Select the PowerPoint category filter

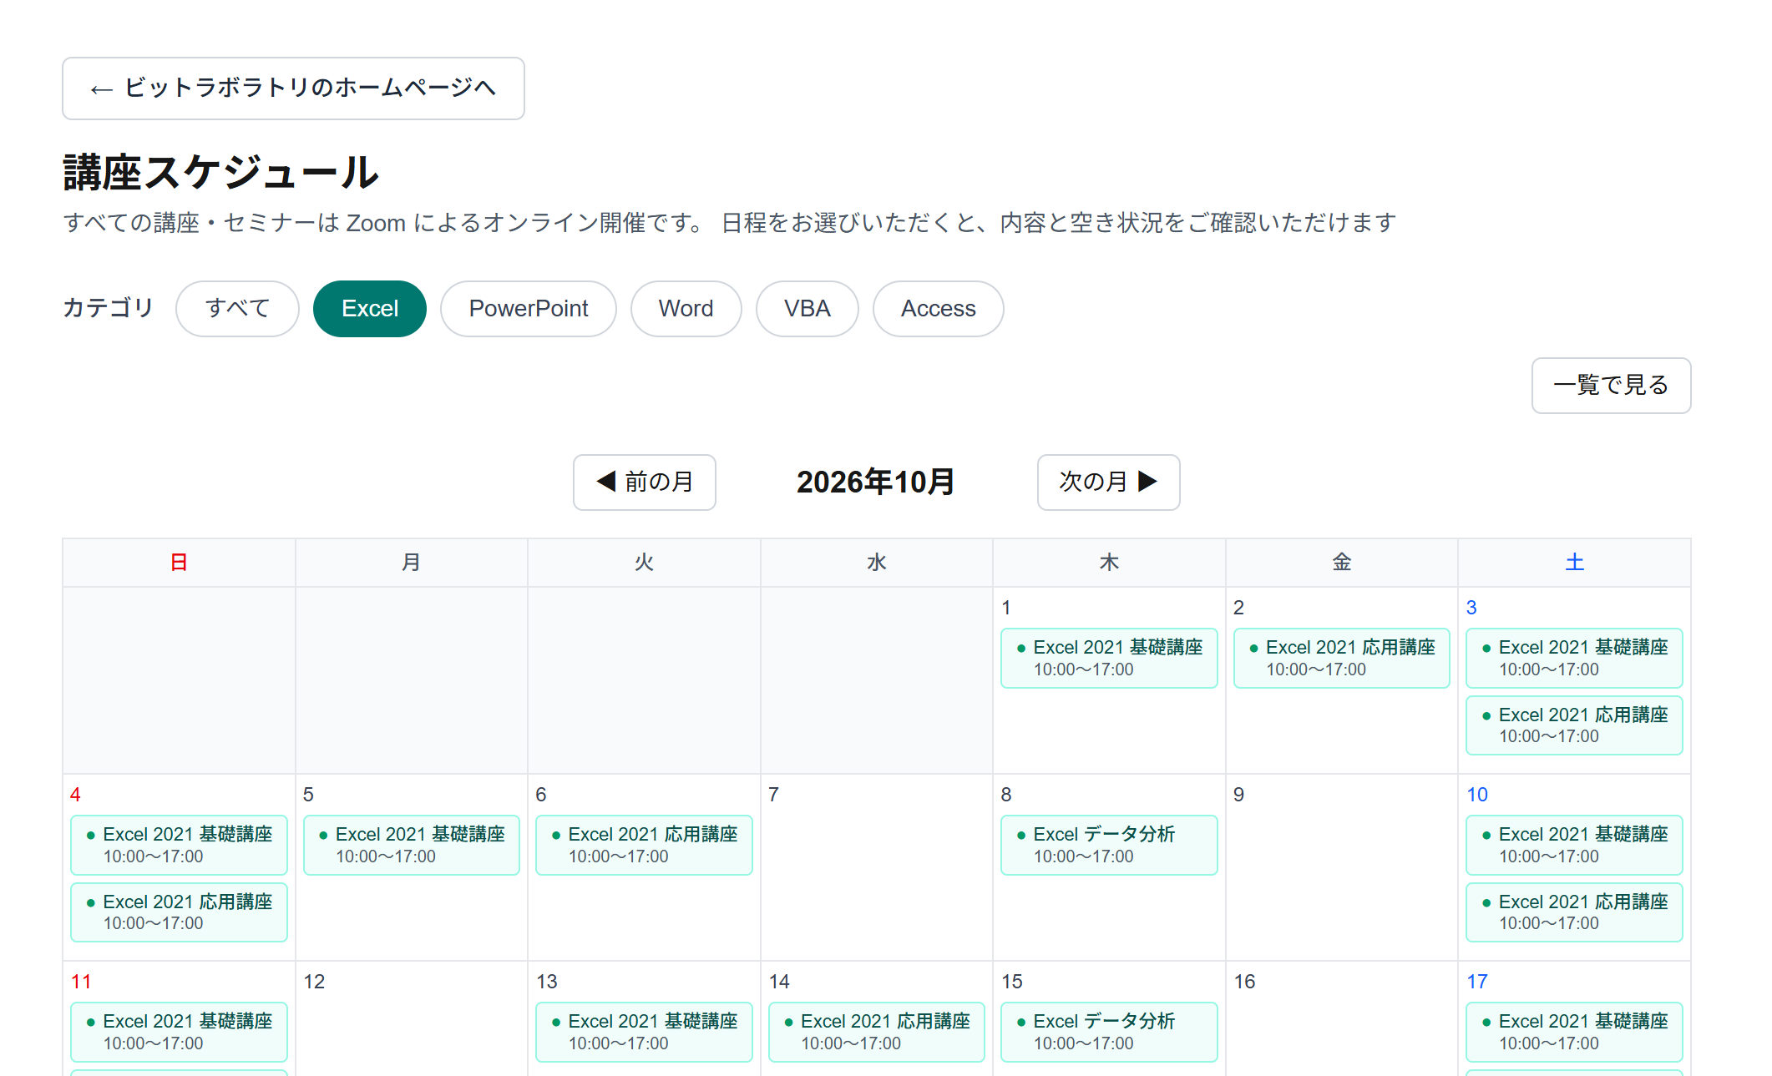coord(529,309)
